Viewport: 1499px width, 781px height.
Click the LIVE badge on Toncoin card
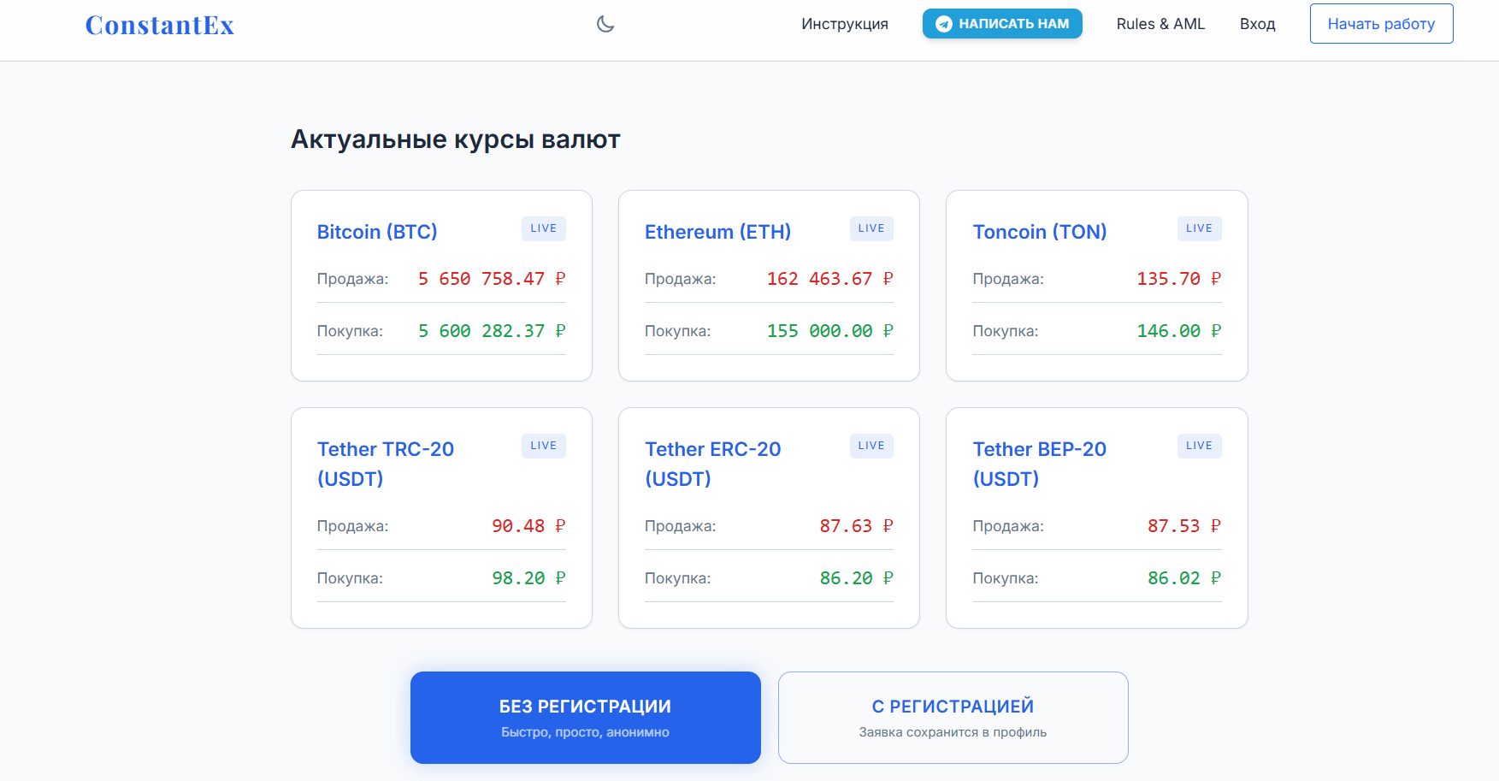click(1200, 228)
